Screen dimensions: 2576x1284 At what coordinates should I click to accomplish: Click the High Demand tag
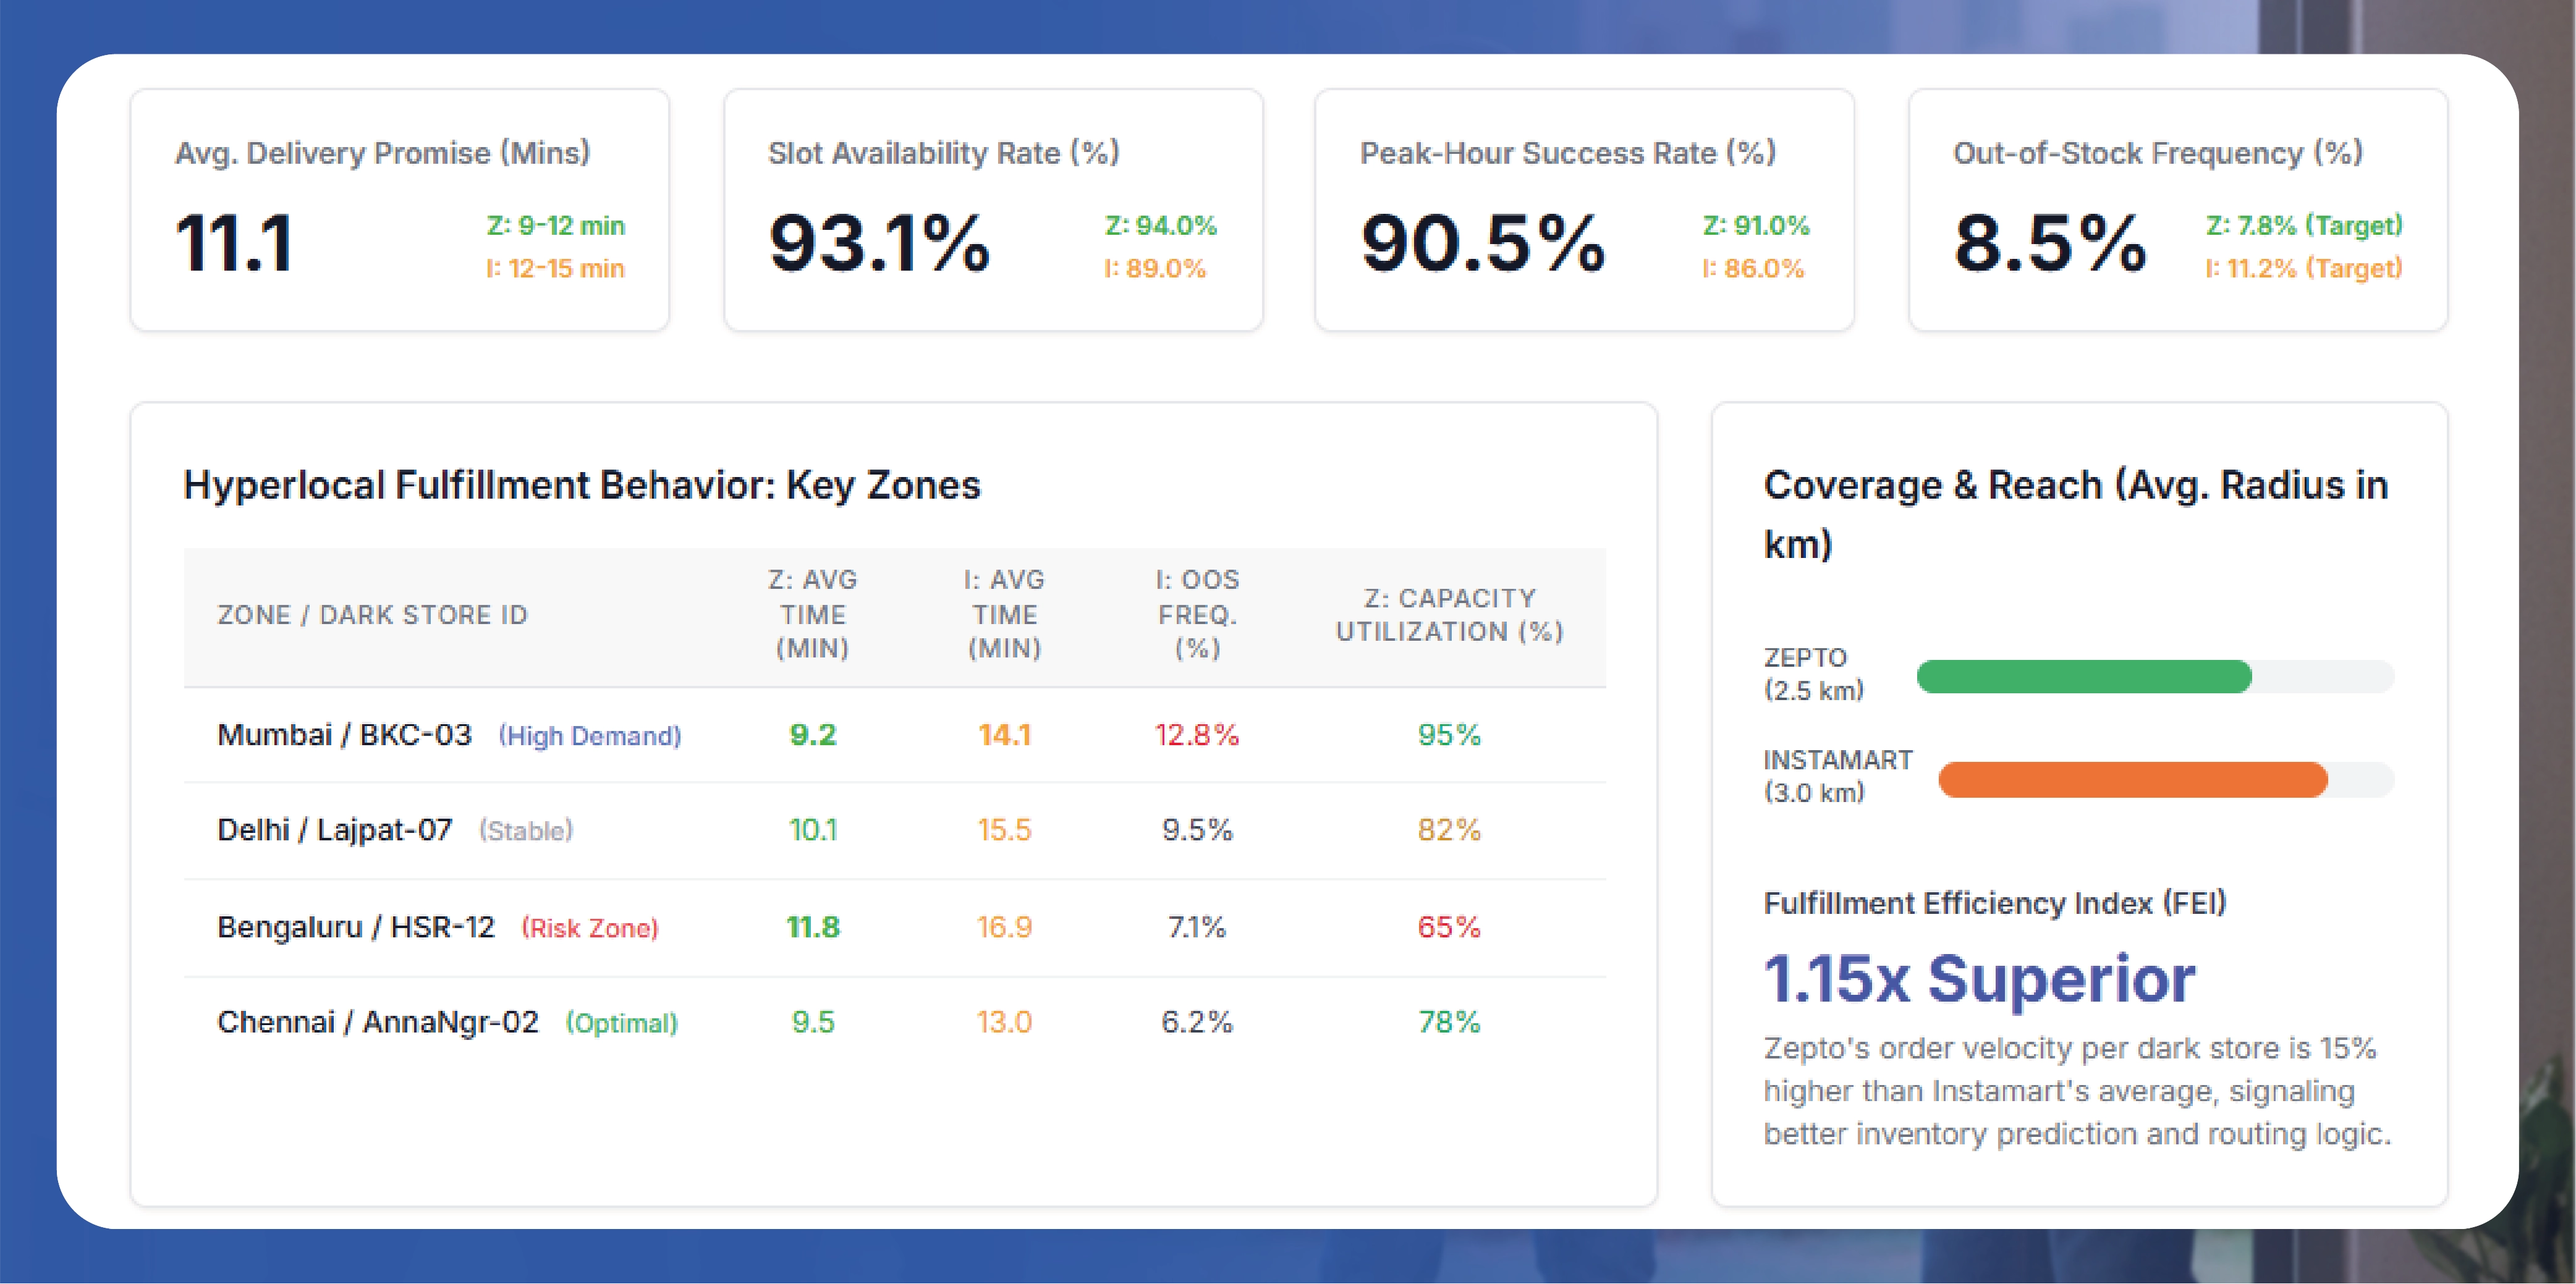pyautogui.click(x=590, y=737)
